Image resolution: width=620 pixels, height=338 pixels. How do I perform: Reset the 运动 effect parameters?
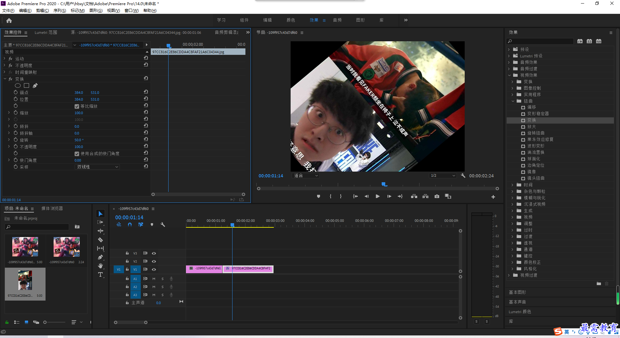(x=146, y=58)
